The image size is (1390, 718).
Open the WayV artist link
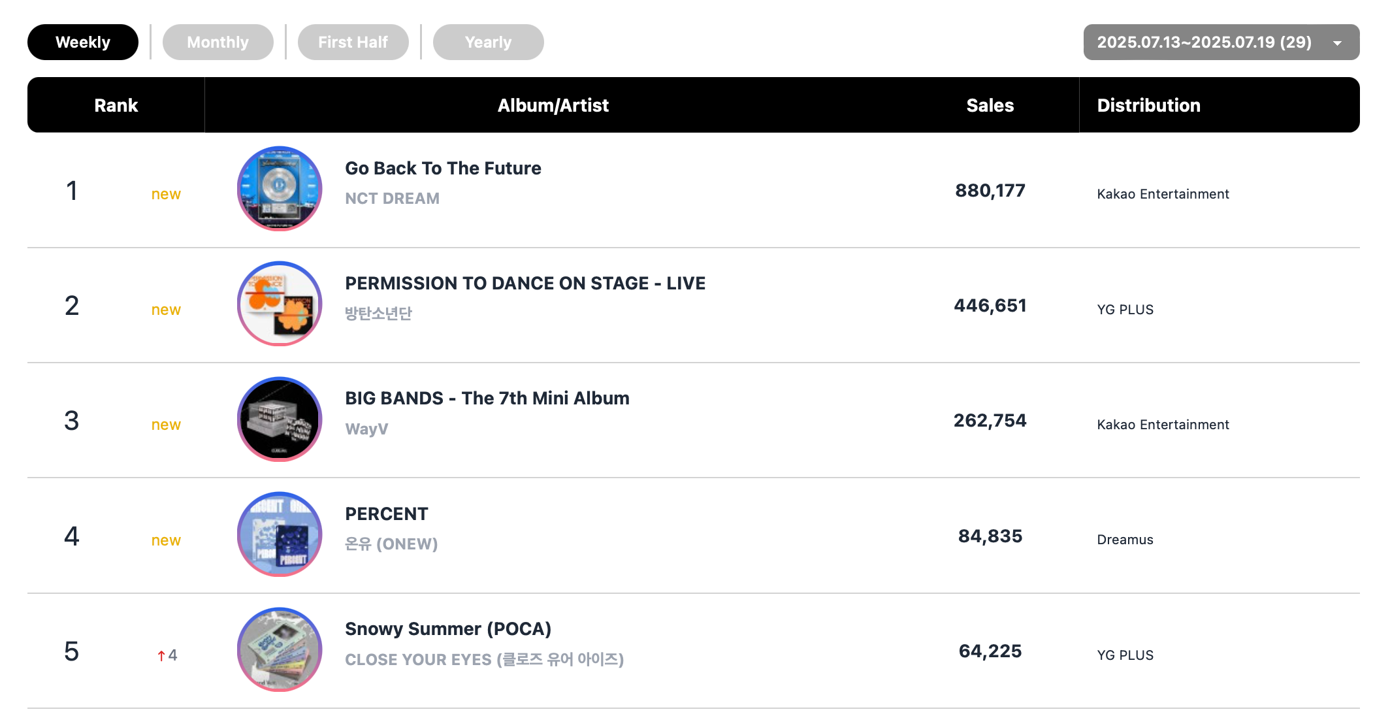(366, 429)
